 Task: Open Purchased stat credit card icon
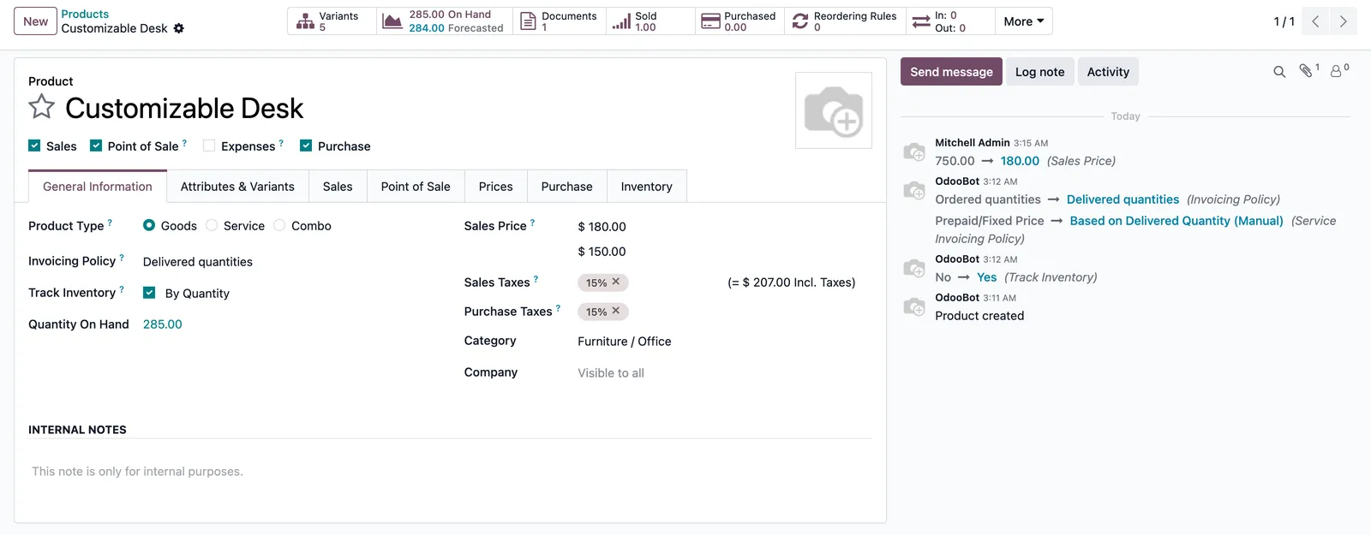point(710,21)
